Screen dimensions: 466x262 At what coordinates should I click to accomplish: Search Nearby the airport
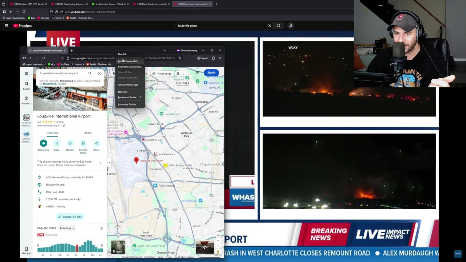tap(70, 145)
